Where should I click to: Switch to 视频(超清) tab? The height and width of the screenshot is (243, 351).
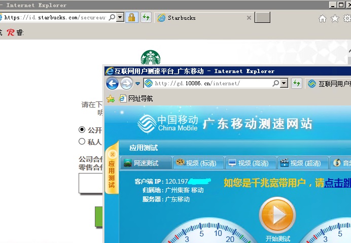[303, 163]
